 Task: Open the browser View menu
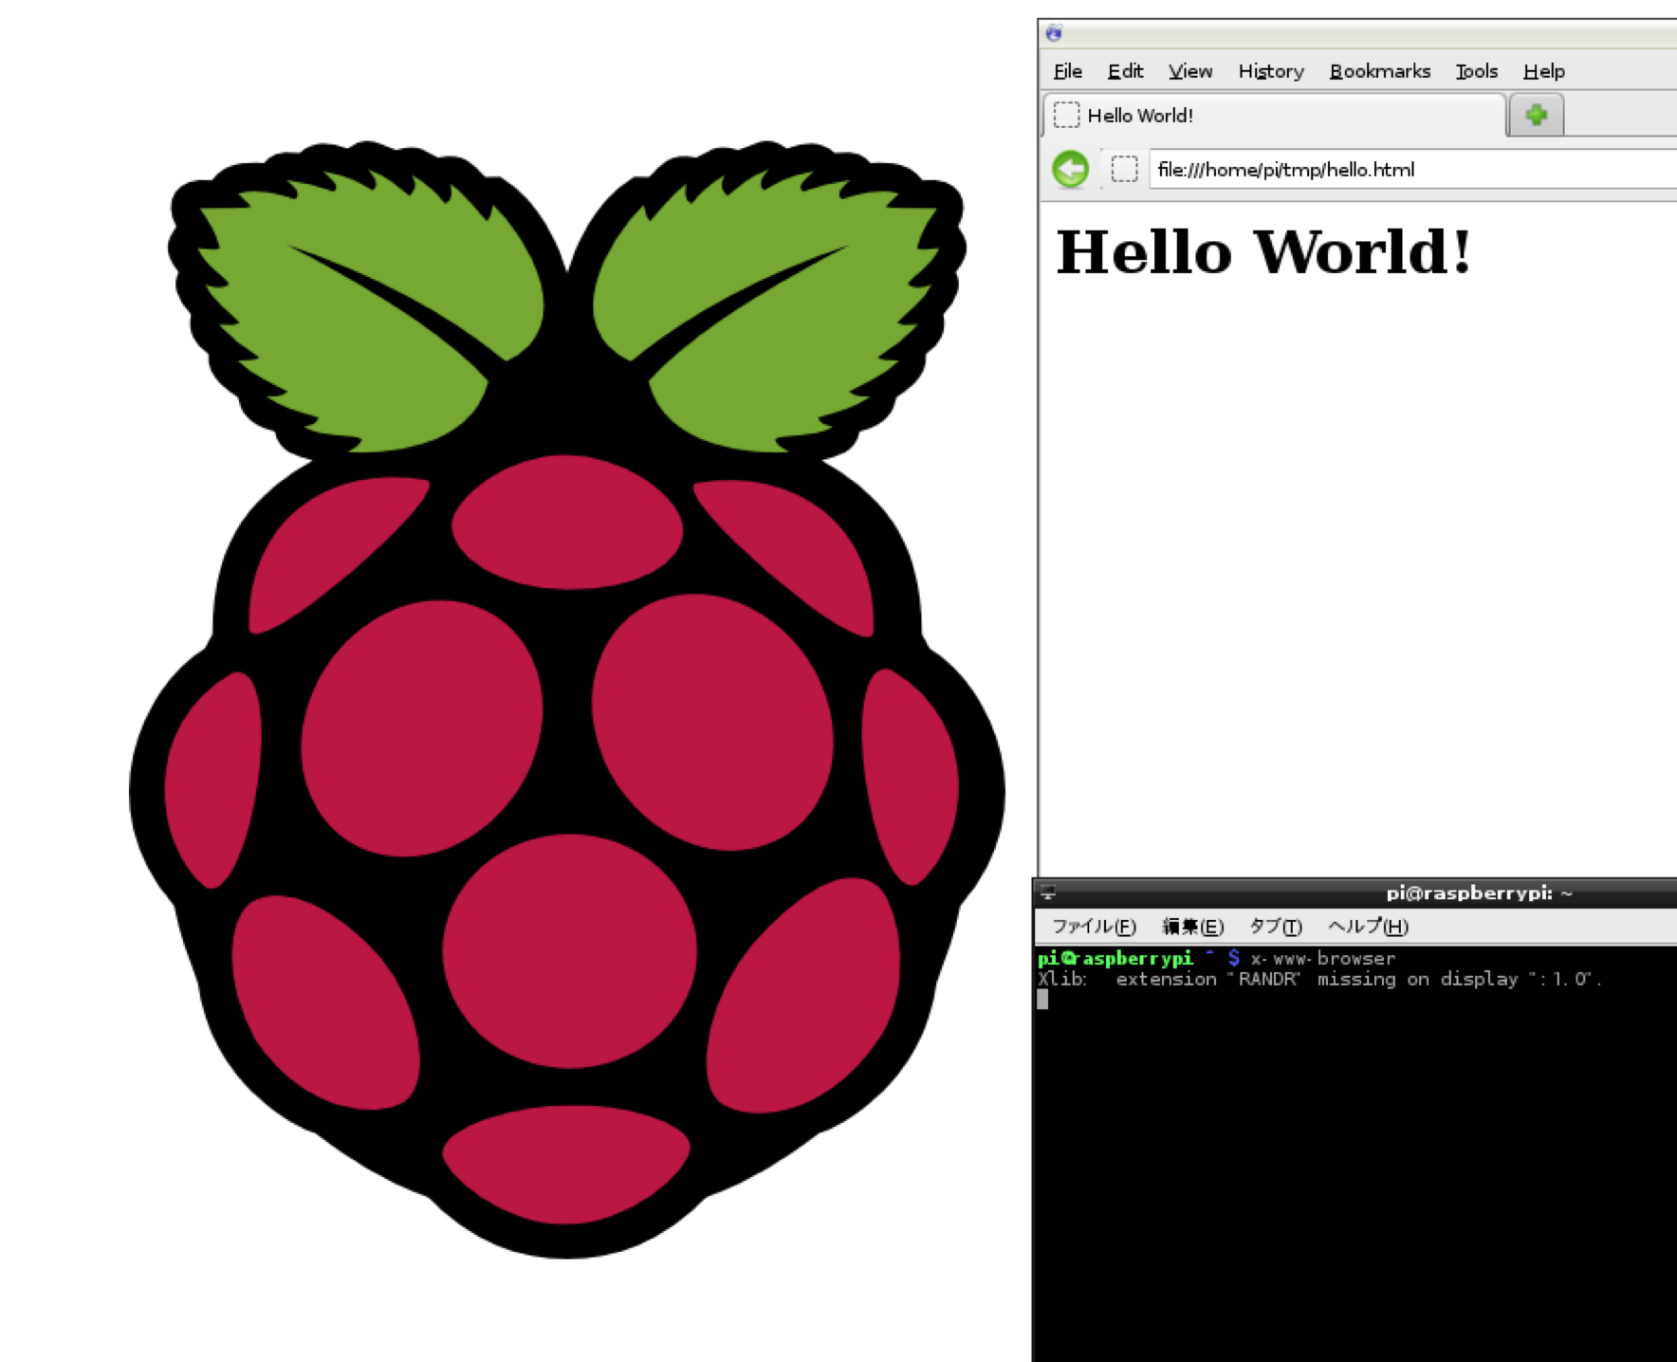1190,71
